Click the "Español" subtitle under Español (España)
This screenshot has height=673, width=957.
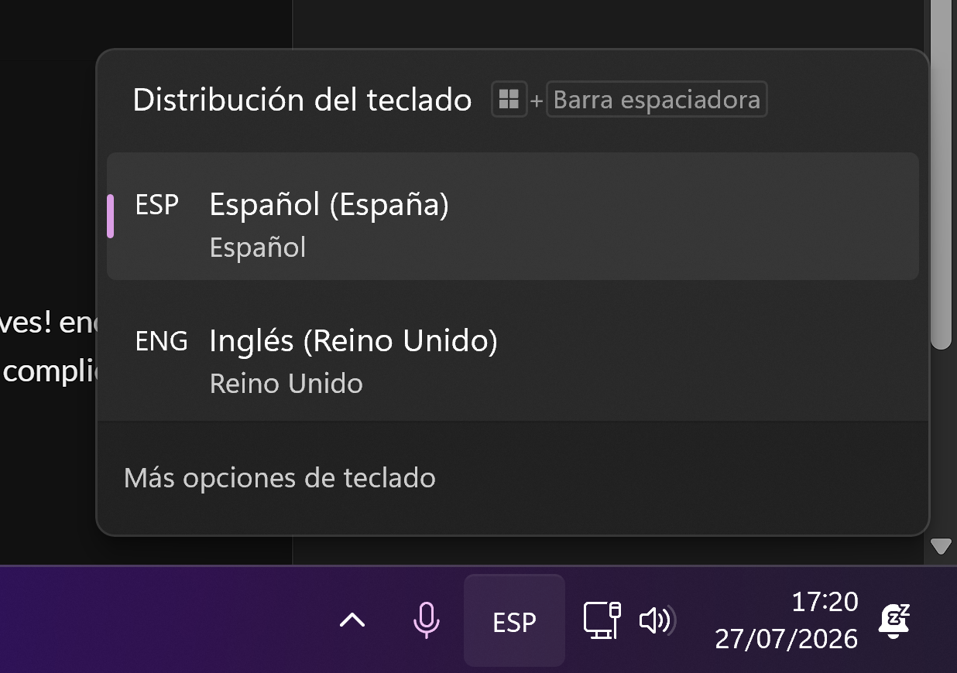(258, 248)
